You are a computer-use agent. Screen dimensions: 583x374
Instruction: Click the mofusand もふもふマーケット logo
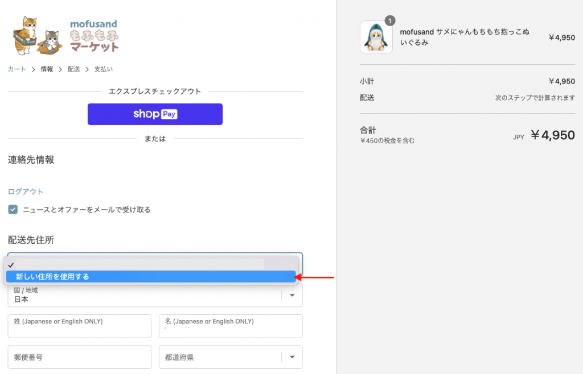(x=66, y=35)
